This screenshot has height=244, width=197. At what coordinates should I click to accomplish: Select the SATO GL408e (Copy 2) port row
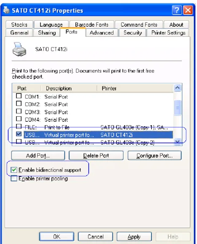93,142
